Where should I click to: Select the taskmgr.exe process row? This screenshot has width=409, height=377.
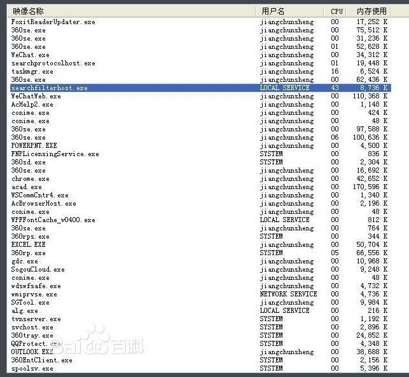200,71
